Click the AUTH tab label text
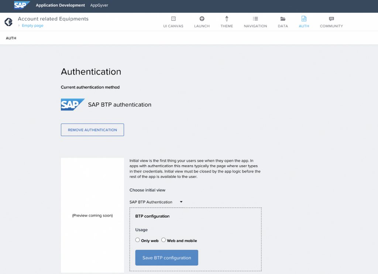This screenshot has height=274, width=378. point(304,26)
